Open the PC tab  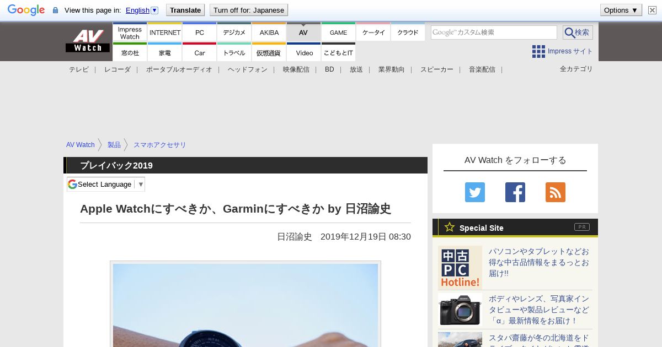(200, 32)
